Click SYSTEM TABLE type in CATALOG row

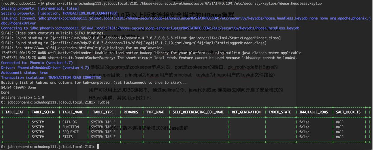[x=103, y=122]
